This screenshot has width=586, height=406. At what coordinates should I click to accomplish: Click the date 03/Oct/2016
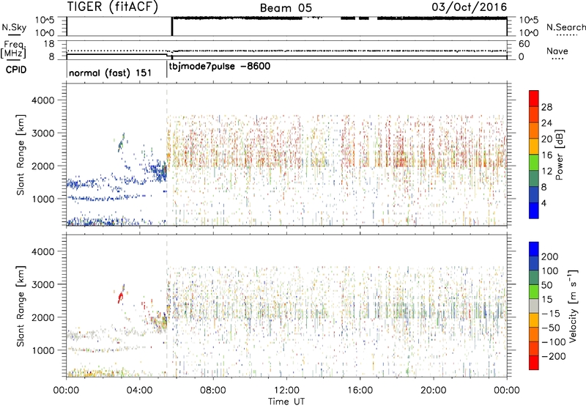pyautogui.click(x=469, y=7)
